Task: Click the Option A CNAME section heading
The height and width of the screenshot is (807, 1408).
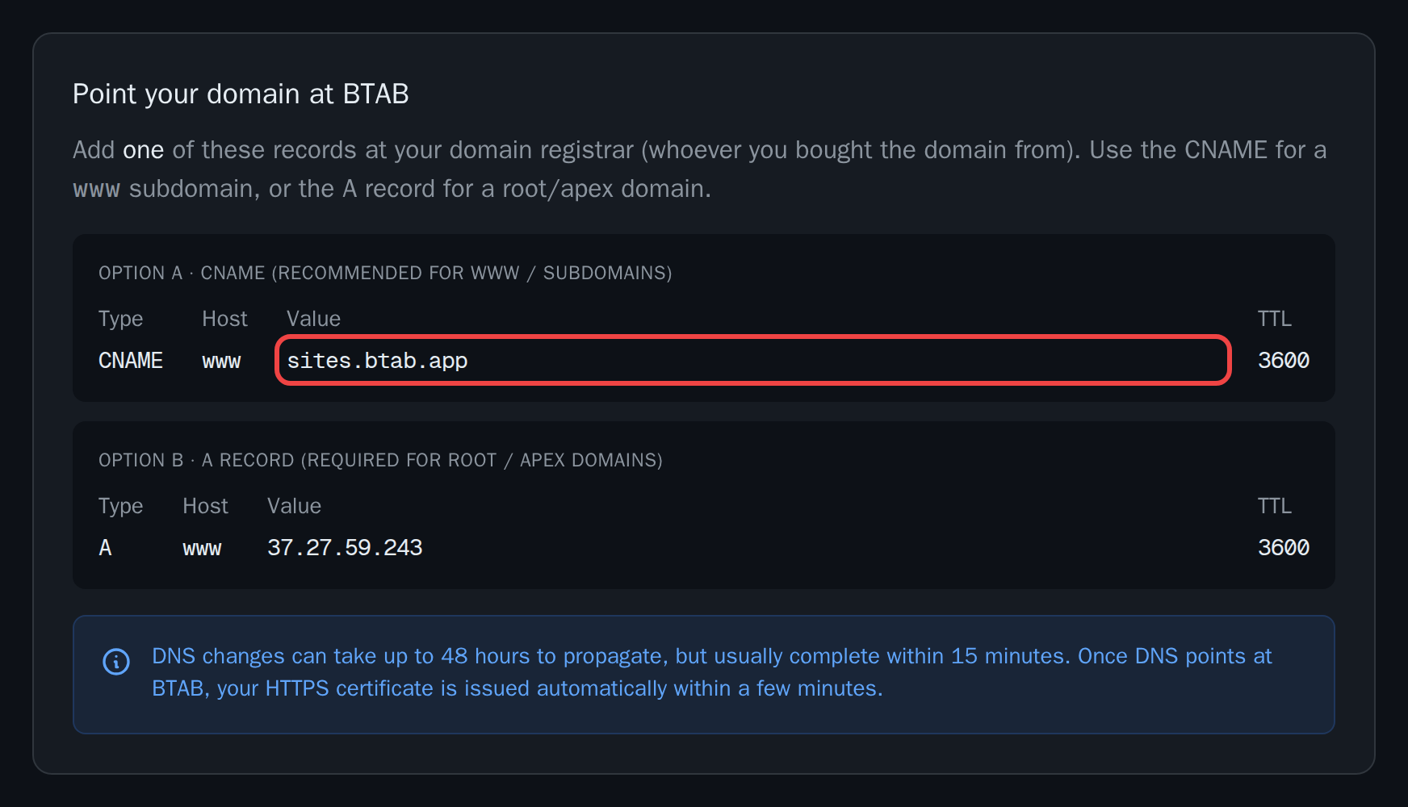Action: click(x=385, y=273)
